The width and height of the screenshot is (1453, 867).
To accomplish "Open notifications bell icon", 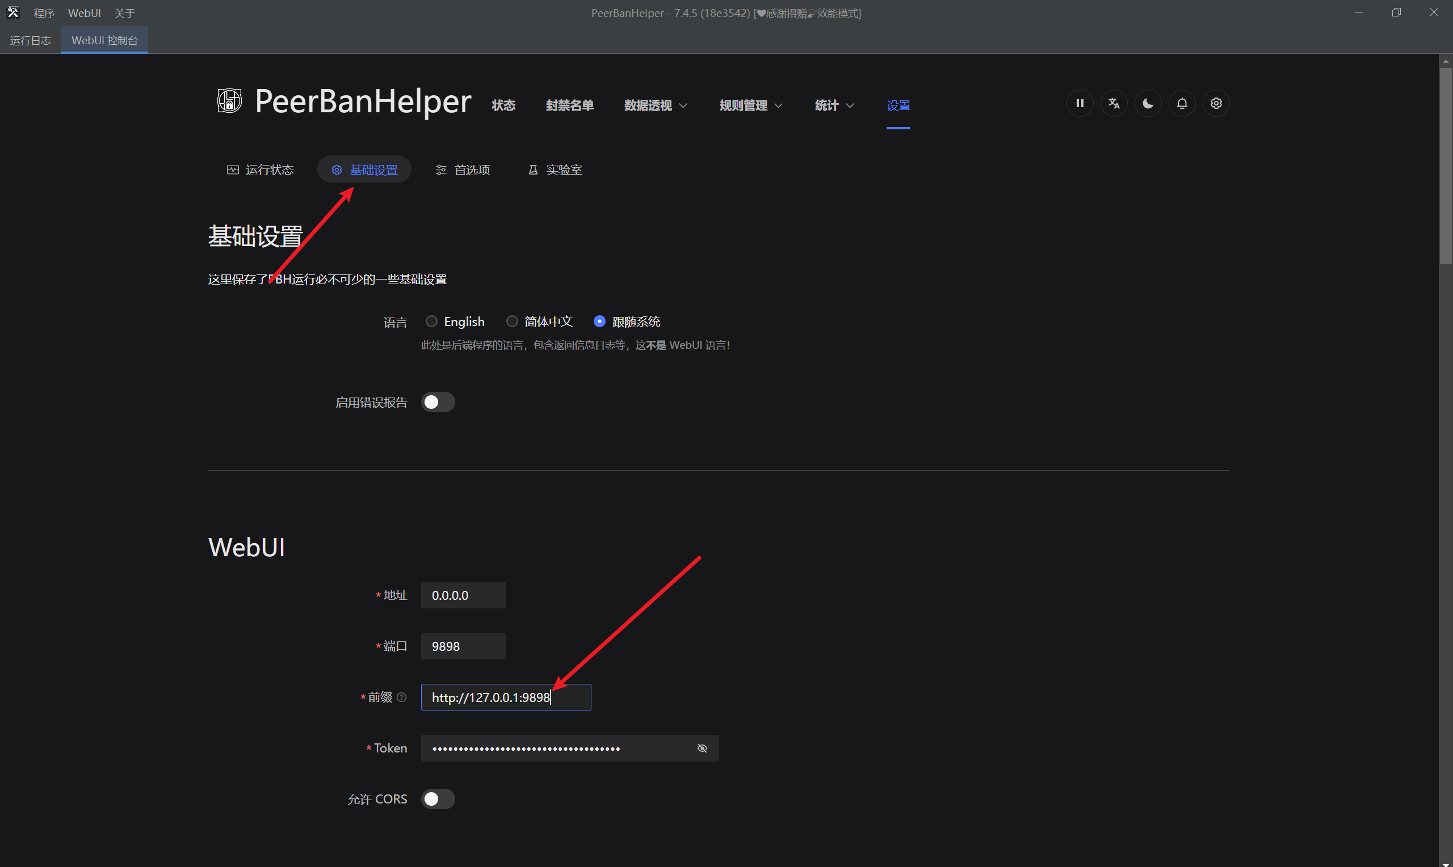I will coord(1182,103).
